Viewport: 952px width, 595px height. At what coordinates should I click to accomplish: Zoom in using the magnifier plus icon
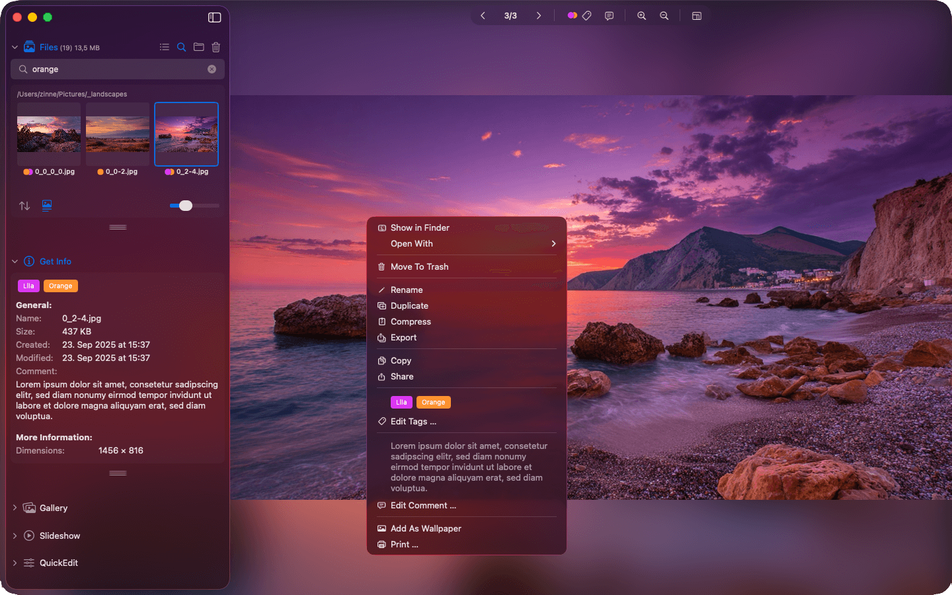pyautogui.click(x=641, y=15)
